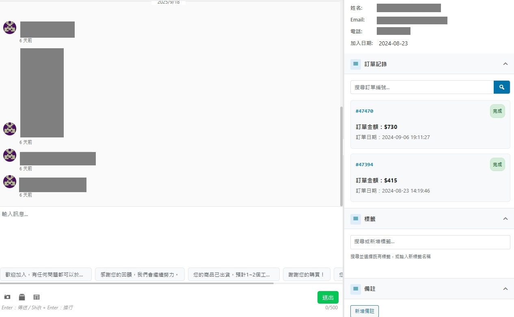Click the tall redacted image message

42,93
